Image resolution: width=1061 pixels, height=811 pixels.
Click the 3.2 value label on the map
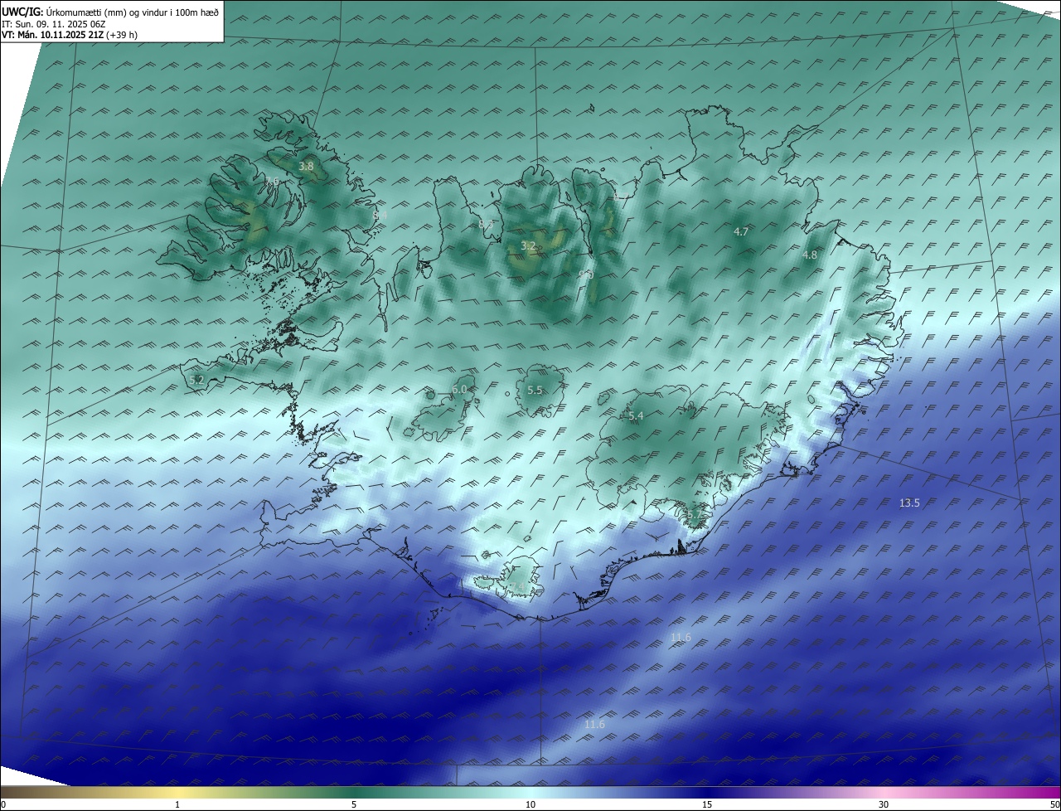528,245
